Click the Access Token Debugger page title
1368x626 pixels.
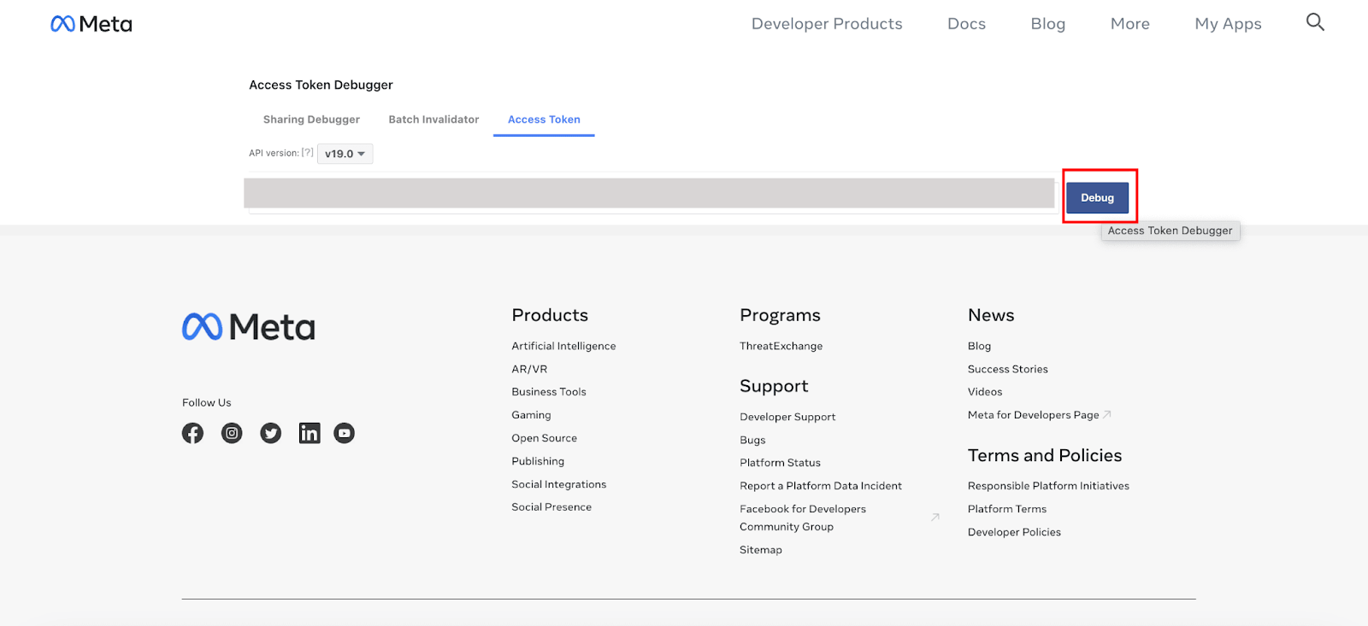(321, 85)
